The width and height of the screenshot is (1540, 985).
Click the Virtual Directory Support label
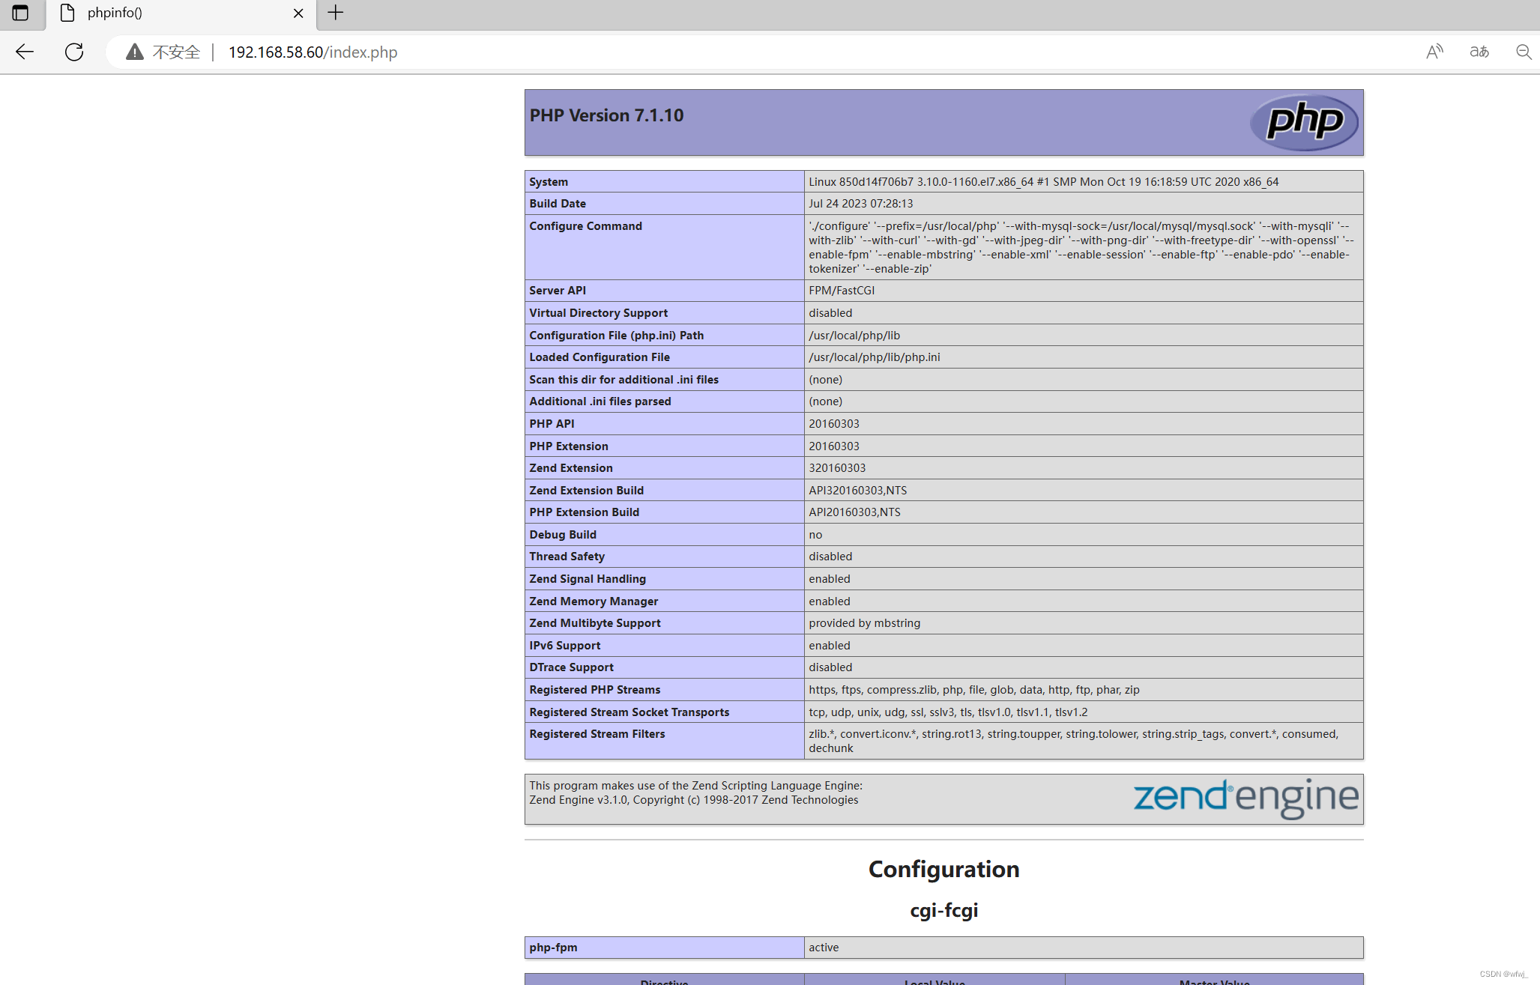(598, 313)
